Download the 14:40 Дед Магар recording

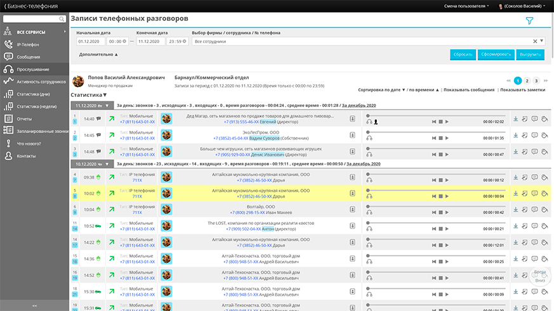[515, 119]
